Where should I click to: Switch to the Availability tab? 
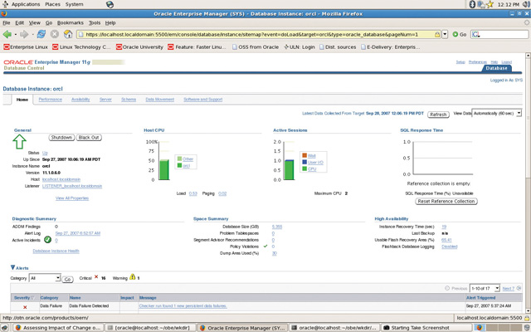click(x=80, y=100)
